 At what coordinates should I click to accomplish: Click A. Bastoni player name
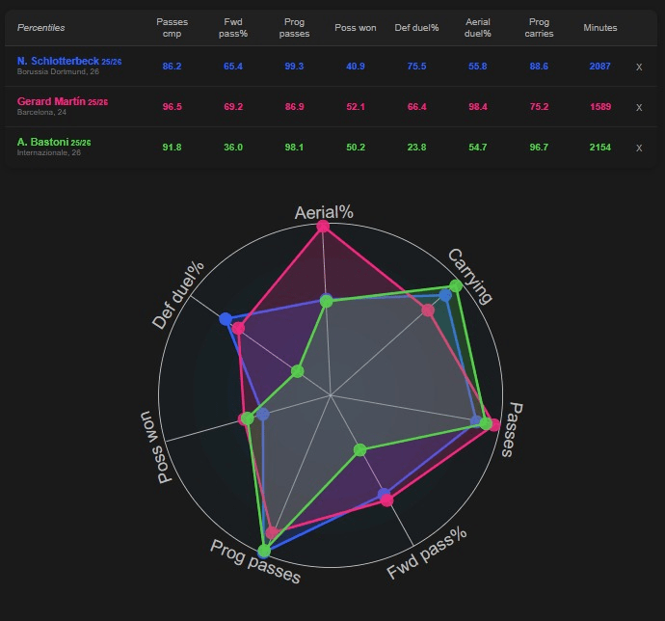pos(43,142)
